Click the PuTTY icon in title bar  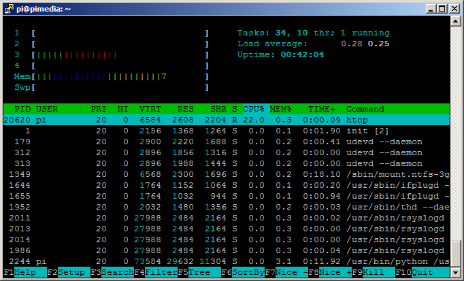10,8
